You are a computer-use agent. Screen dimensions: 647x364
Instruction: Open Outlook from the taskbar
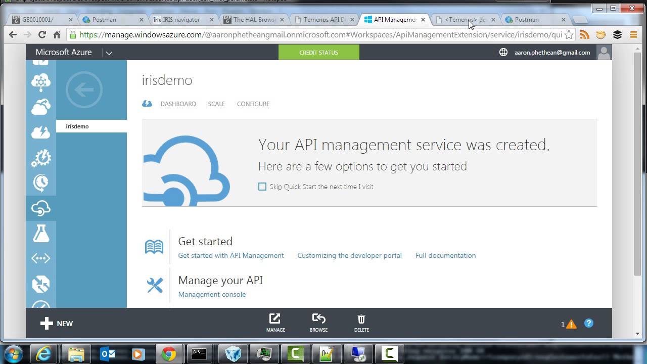pos(107,354)
